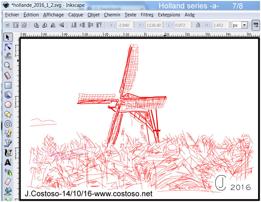The height and width of the screenshot is (202, 261).
Task: Select the Node editing tool
Action: (8, 47)
